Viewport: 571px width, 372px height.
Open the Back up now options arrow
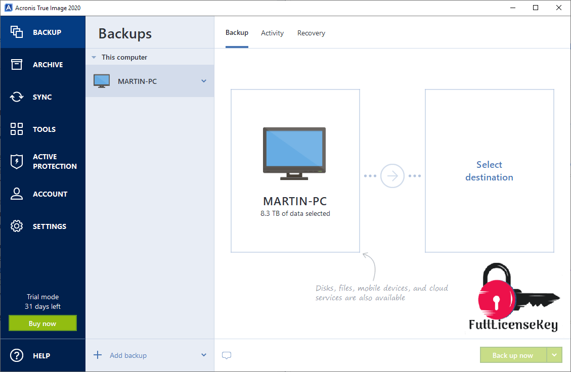[554, 355]
